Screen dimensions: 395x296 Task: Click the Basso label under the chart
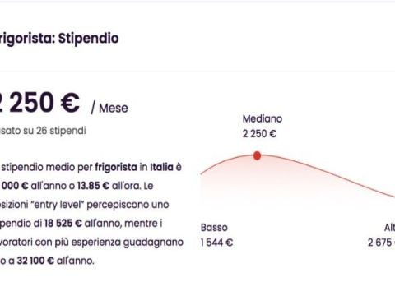(214, 228)
